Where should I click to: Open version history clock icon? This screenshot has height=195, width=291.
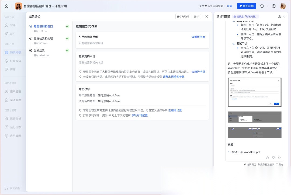point(262,6)
